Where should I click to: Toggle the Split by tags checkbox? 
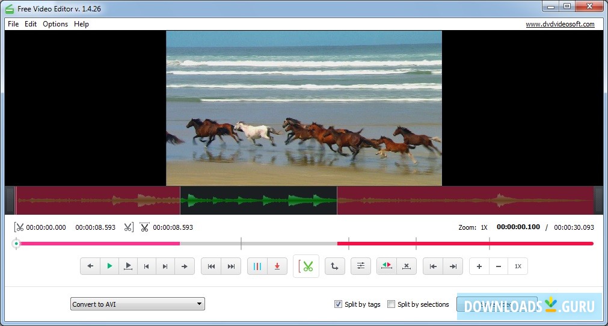(338, 304)
